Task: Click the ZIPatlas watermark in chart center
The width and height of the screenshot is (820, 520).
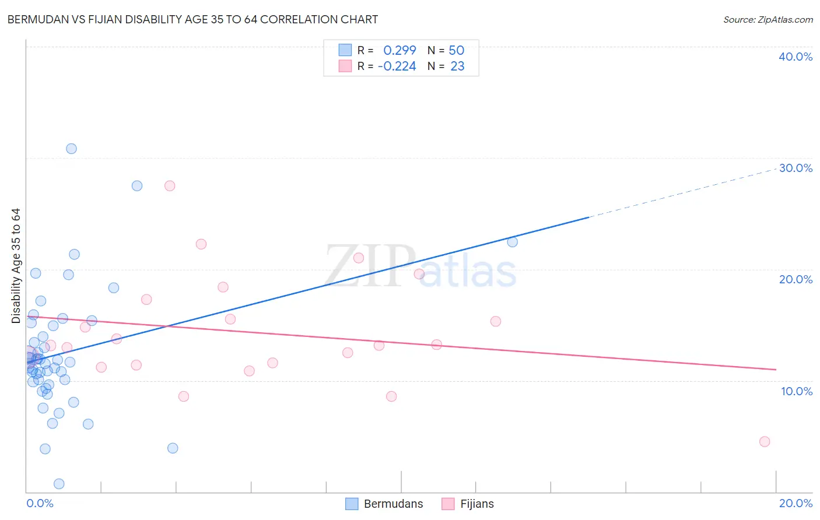Action: [420, 266]
